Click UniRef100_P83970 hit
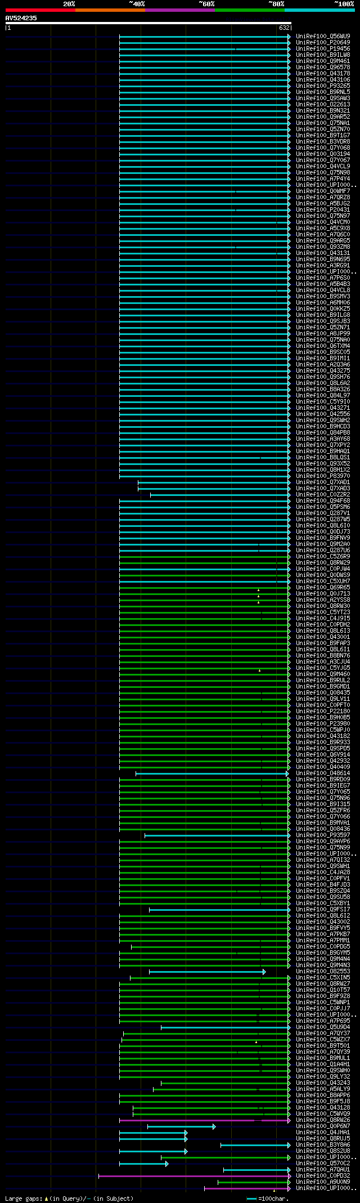The width and height of the screenshot is (360, 1203). point(323,476)
